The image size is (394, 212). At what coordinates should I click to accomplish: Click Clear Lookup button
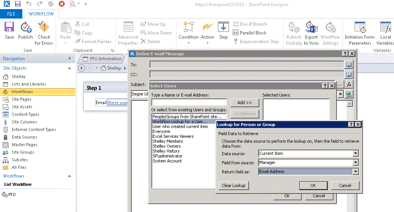234,185
